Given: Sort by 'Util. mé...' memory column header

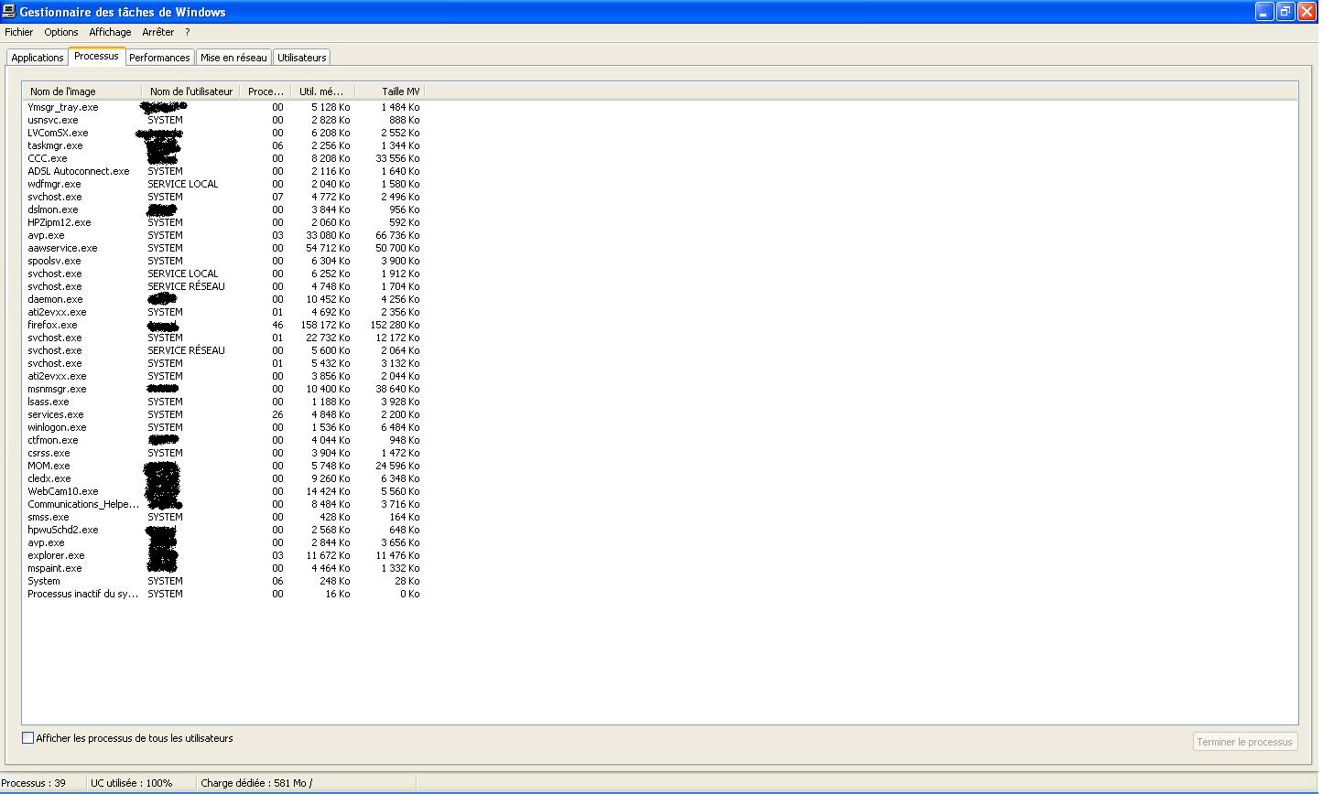Looking at the screenshot, I should [x=321, y=91].
